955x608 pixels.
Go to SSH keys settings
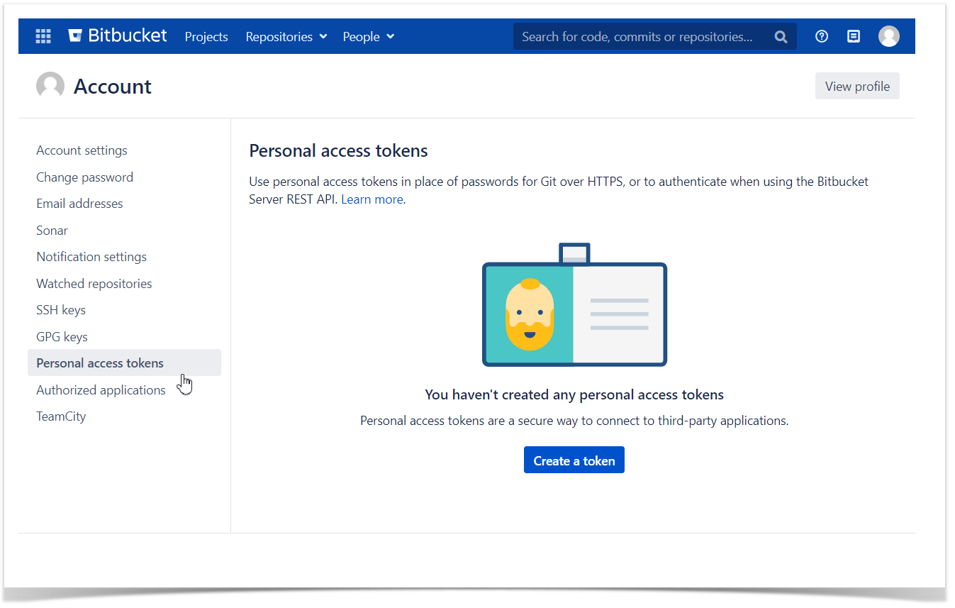[x=61, y=310]
